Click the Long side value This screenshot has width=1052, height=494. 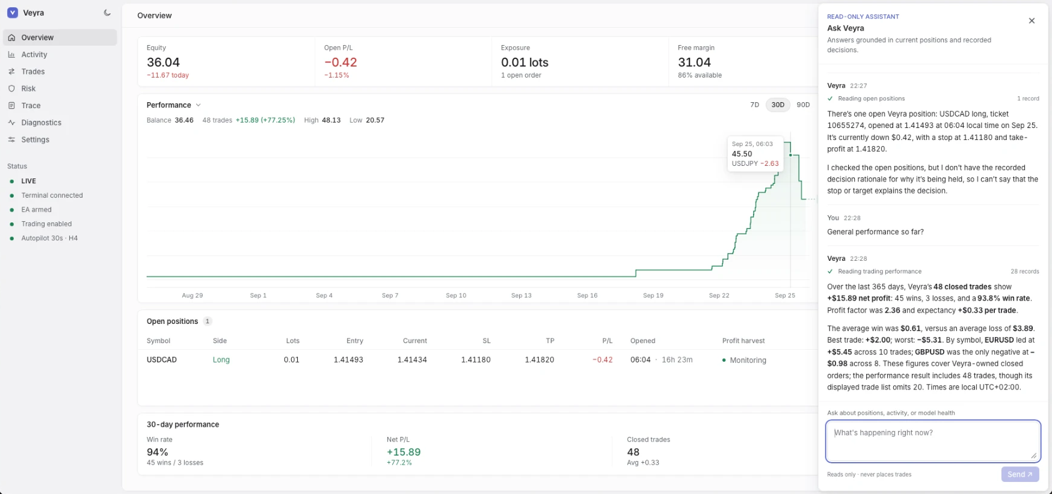coord(221,360)
